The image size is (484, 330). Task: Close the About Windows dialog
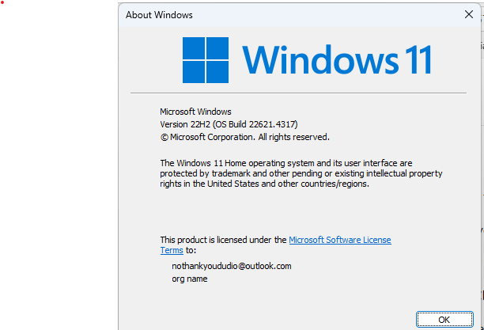click(x=468, y=14)
